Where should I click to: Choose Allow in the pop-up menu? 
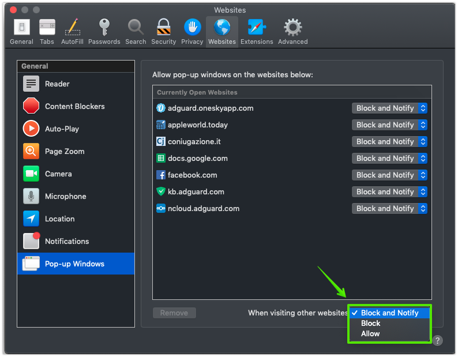pyautogui.click(x=370, y=333)
